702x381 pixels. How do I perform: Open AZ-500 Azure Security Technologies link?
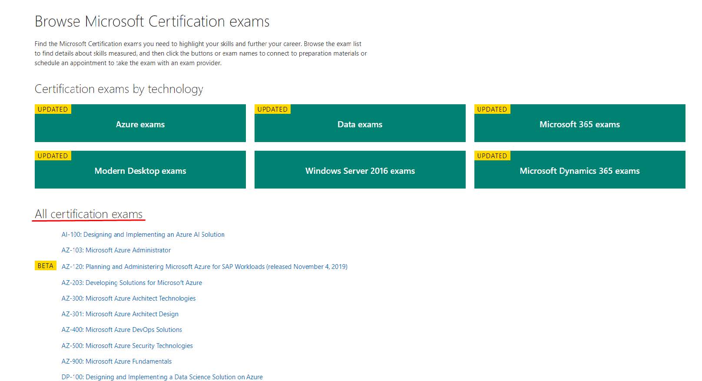click(x=127, y=346)
